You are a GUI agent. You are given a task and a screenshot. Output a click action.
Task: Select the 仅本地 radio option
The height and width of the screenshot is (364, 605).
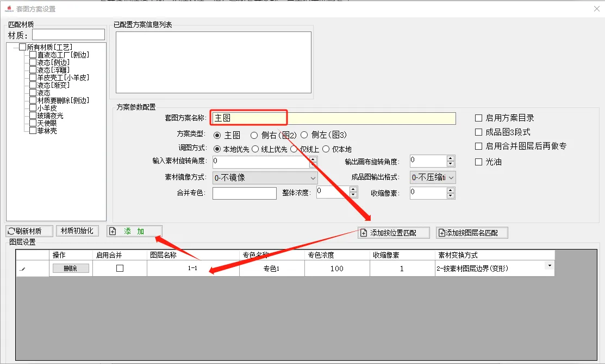pos(326,149)
